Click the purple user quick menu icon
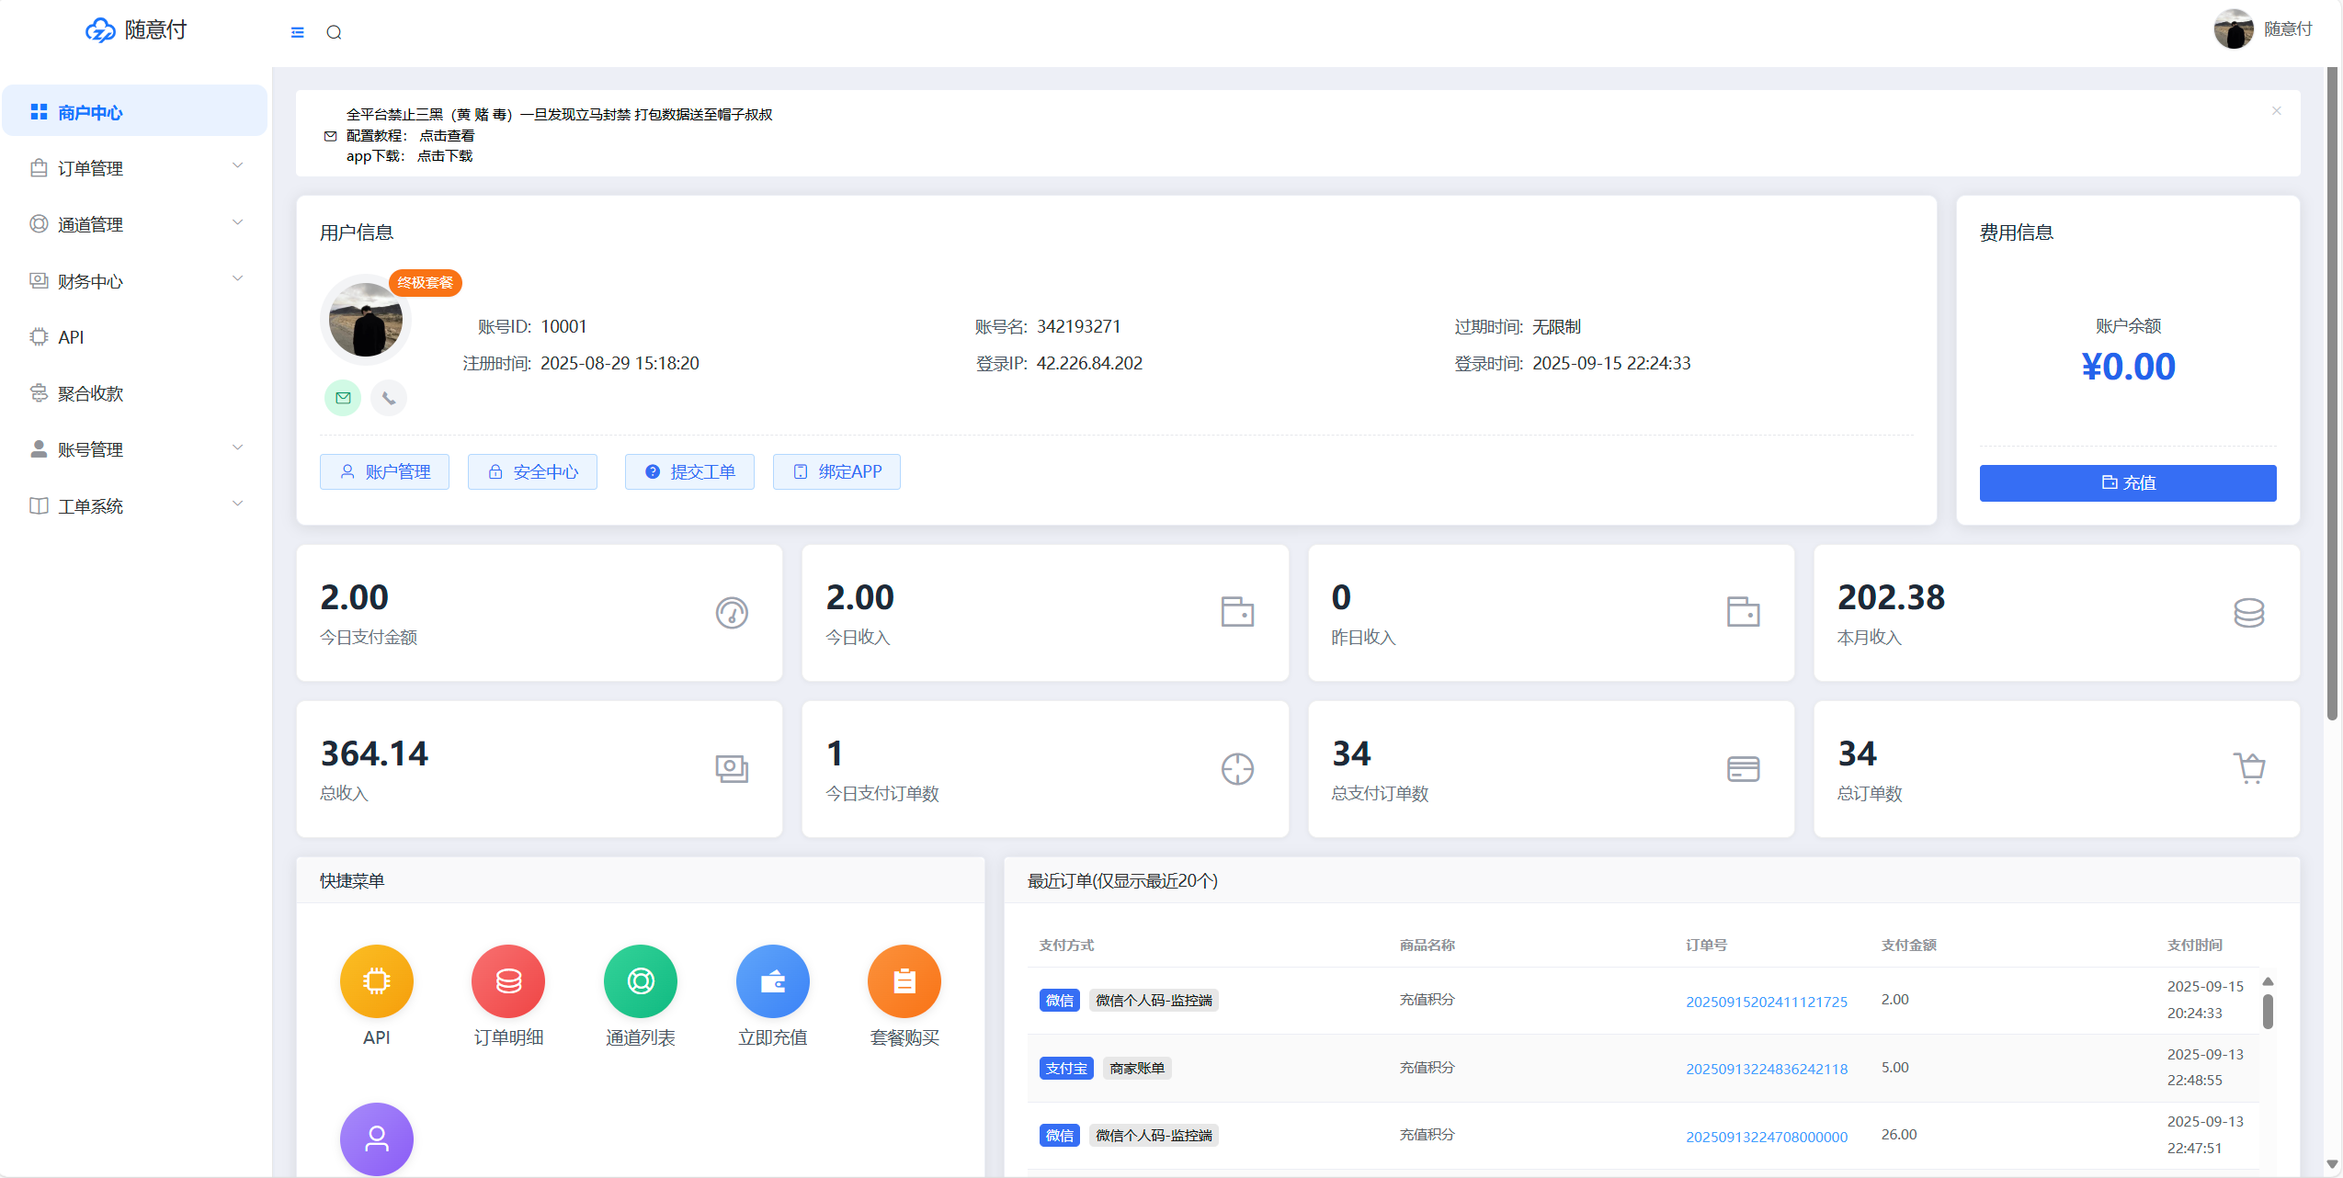Viewport: 2343px width, 1178px height. click(x=376, y=1138)
